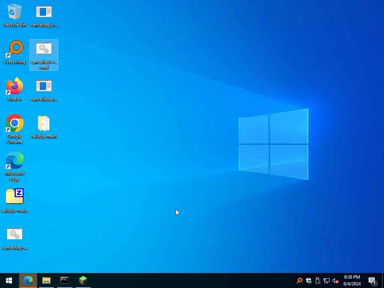Switch to Command Prompt in the taskbar
Viewport: 384px width, 288px height.
(x=64, y=280)
